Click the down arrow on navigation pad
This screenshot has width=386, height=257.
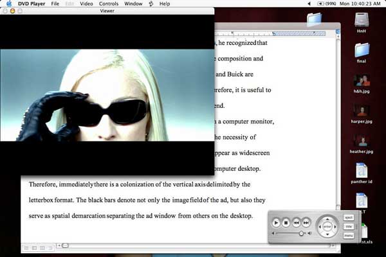coord(327,235)
